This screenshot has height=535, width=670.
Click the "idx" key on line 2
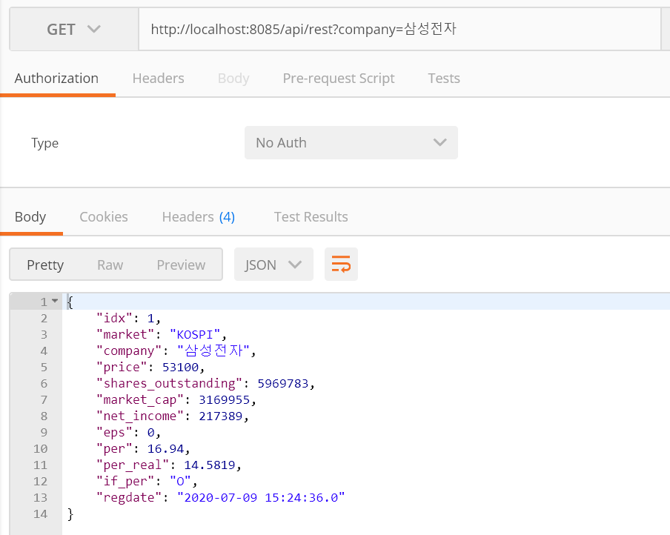115,318
